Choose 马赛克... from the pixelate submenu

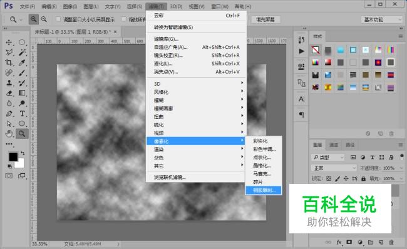pos(264,174)
